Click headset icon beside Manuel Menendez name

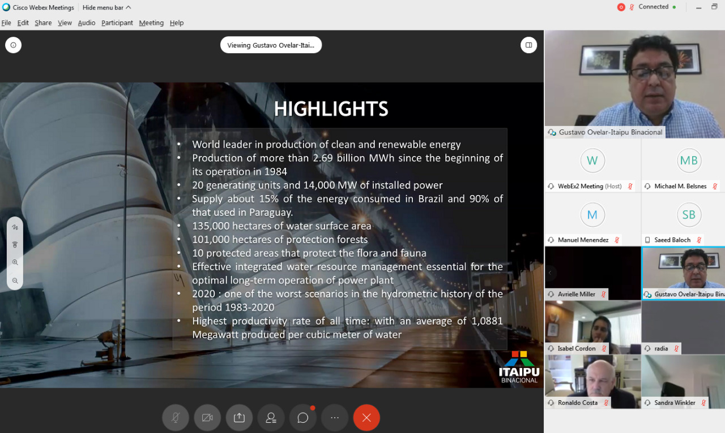point(551,240)
